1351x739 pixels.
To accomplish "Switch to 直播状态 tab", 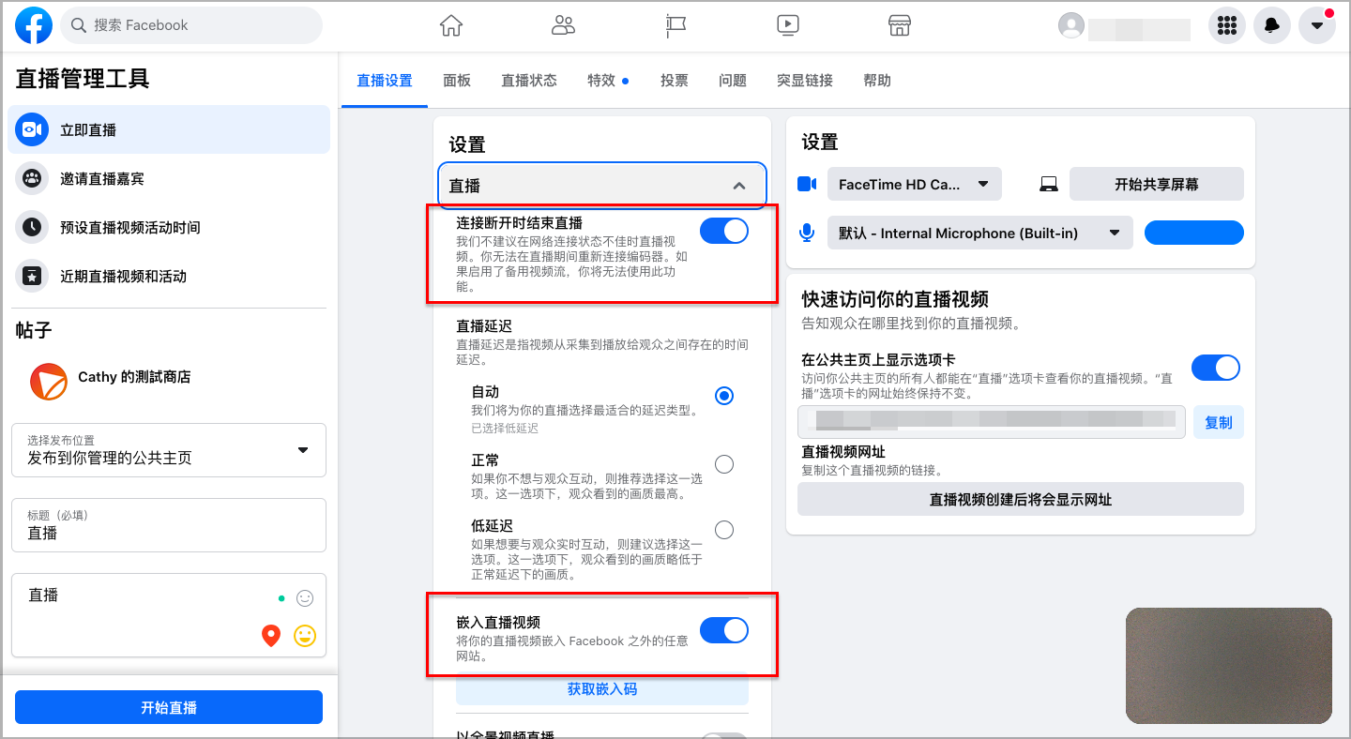I will pyautogui.click(x=529, y=81).
